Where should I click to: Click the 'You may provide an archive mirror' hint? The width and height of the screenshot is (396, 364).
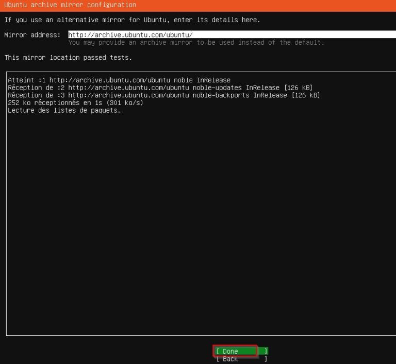[196, 42]
